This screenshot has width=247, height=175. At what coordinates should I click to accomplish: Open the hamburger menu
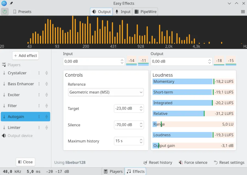coord(243,12)
